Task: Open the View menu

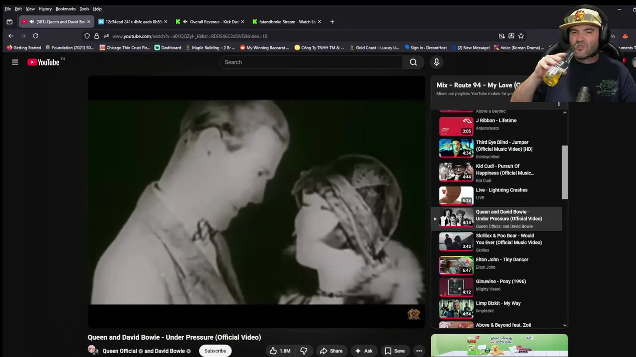Action: coord(30,9)
